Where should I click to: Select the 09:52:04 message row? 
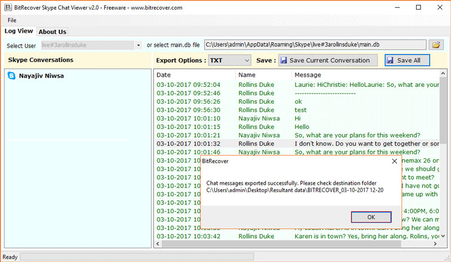[x=298, y=85]
